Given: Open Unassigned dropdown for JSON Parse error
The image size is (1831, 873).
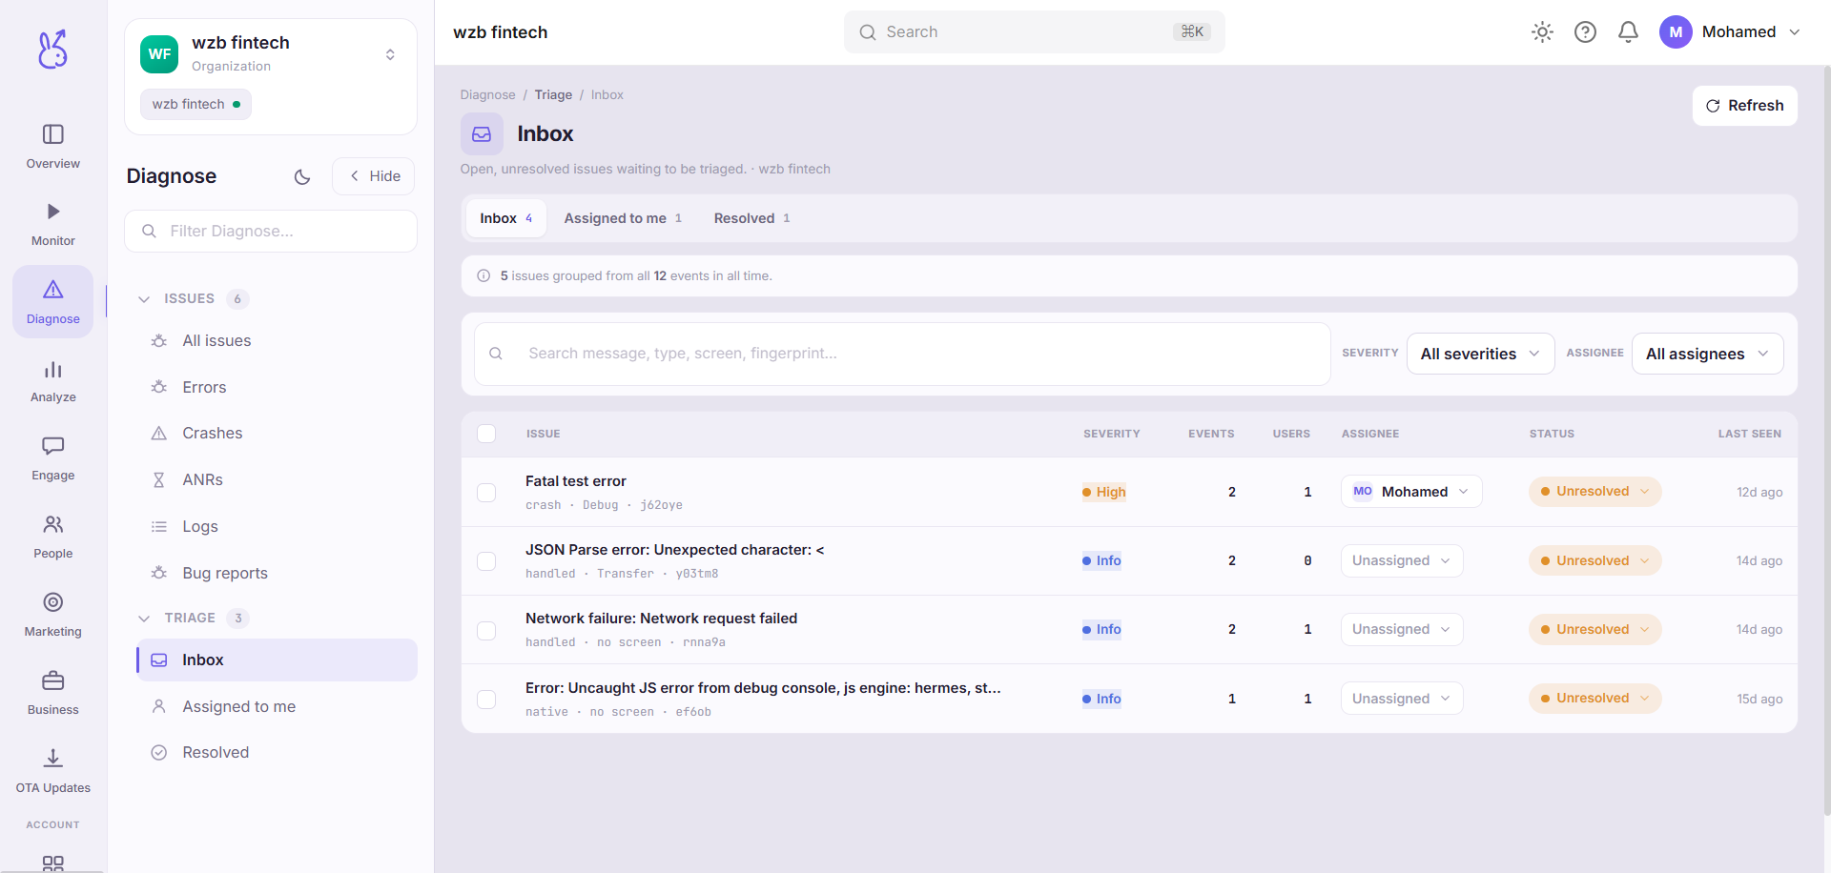Looking at the screenshot, I should click(1402, 560).
